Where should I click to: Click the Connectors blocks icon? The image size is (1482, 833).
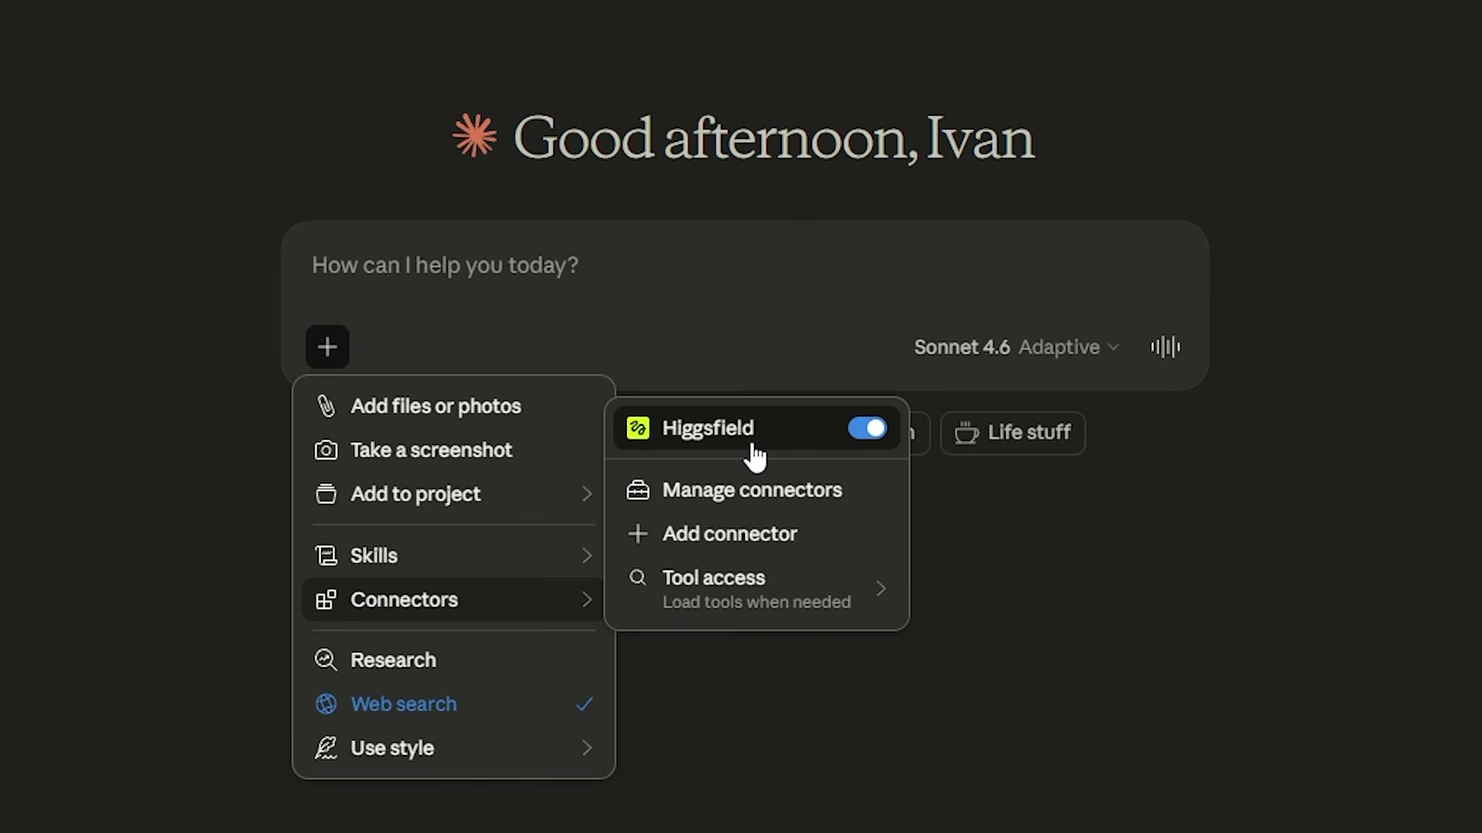pyautogui.click(x=326, y=599)
